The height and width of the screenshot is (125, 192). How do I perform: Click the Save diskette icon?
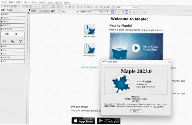coord(9,6)
